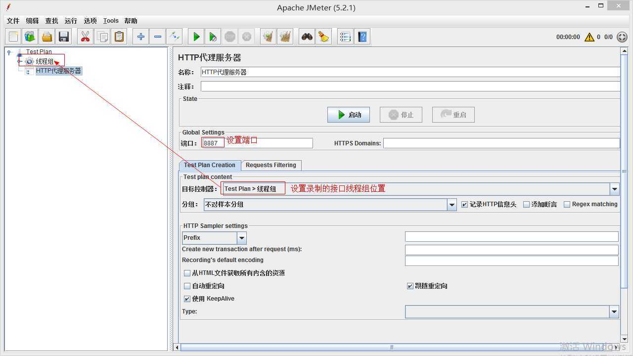Open the 选项 menu
This screenshot has height=356, width=633.
[x=90, y=21]
